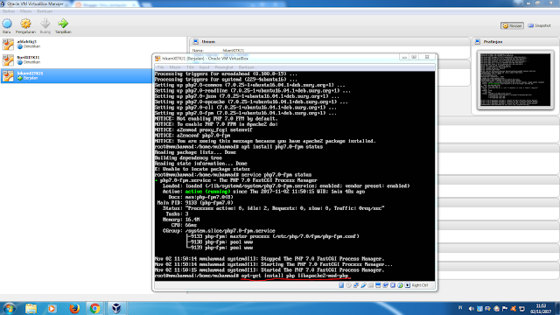Screen dimensions: 560x315
Task: Open Mesin menu in VM window
Action: pos(175,67)
